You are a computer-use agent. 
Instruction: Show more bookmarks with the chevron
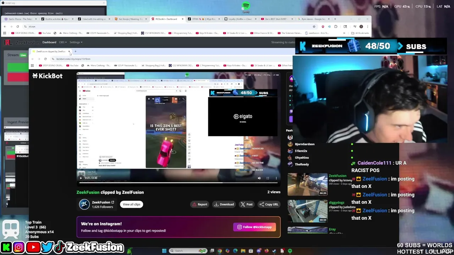[344, 33]
